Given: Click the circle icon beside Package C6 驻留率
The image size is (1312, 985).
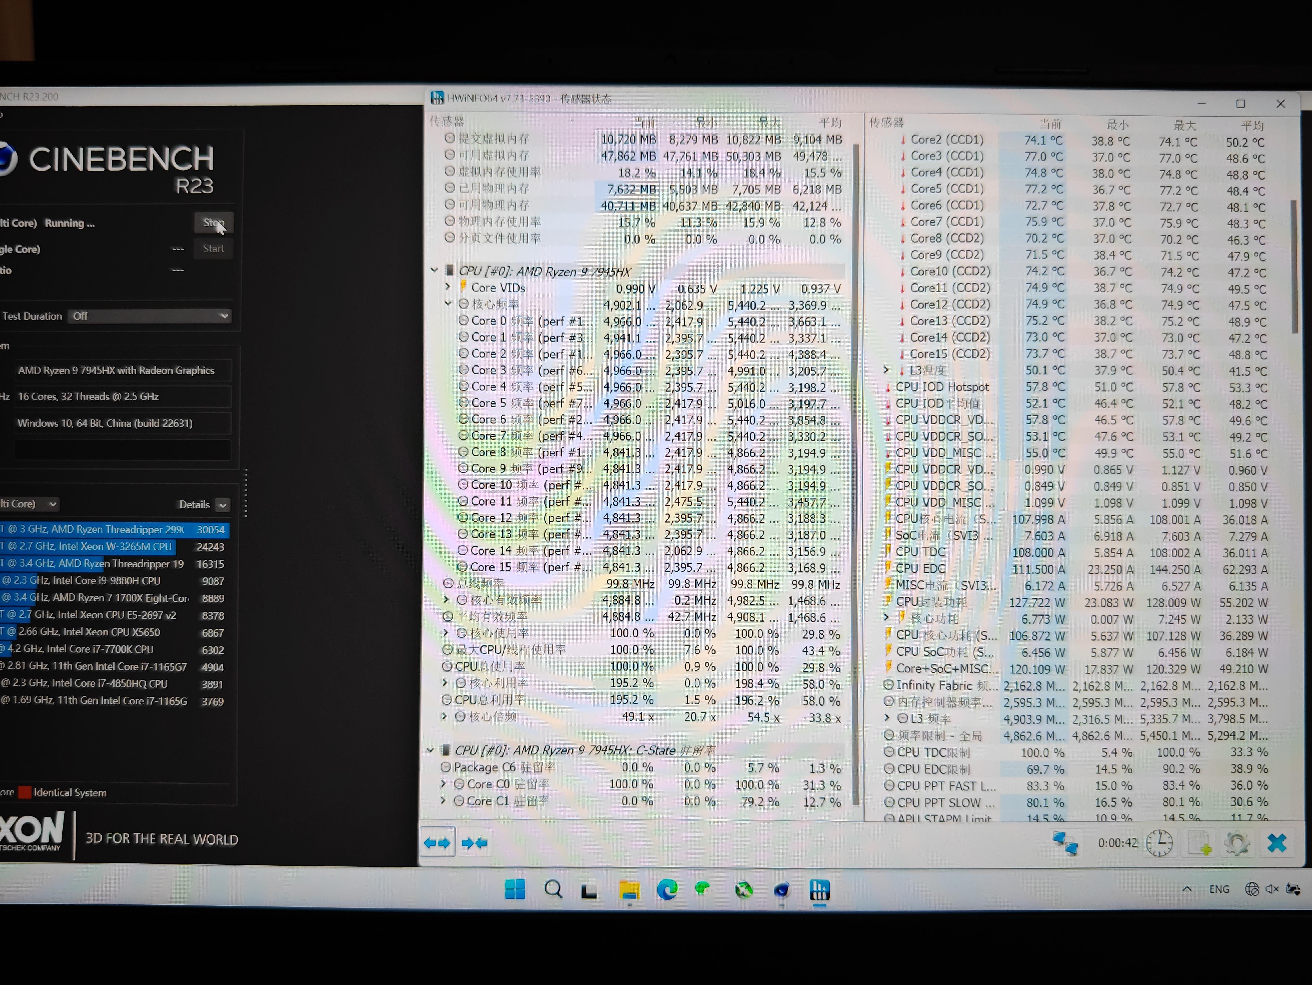Looking at the screenshot, I should (446, 767).
